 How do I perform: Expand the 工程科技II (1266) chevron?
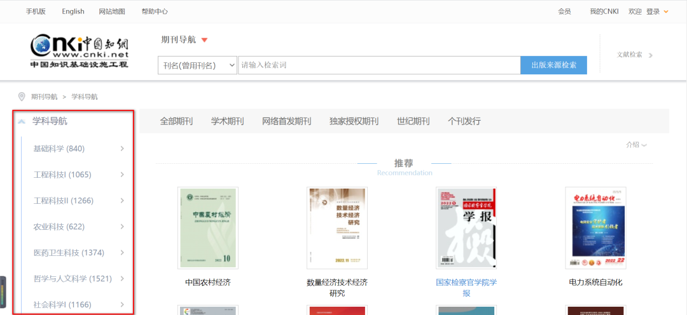[122, 201]
